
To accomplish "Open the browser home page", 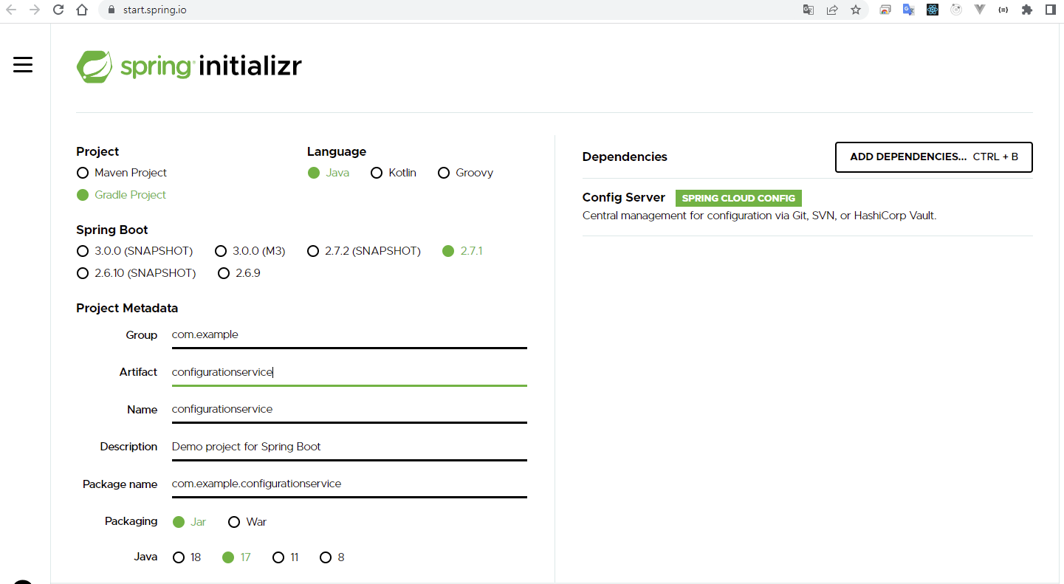I will pos(82,10).
